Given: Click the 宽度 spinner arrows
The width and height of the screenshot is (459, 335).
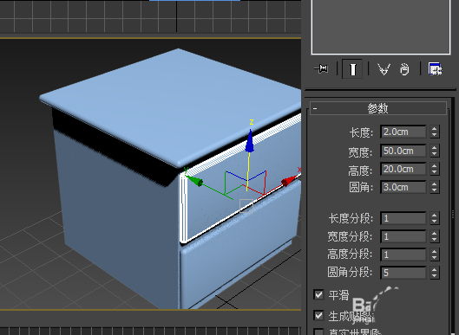Looking at the screenshot, I should [x=435, y=151].
